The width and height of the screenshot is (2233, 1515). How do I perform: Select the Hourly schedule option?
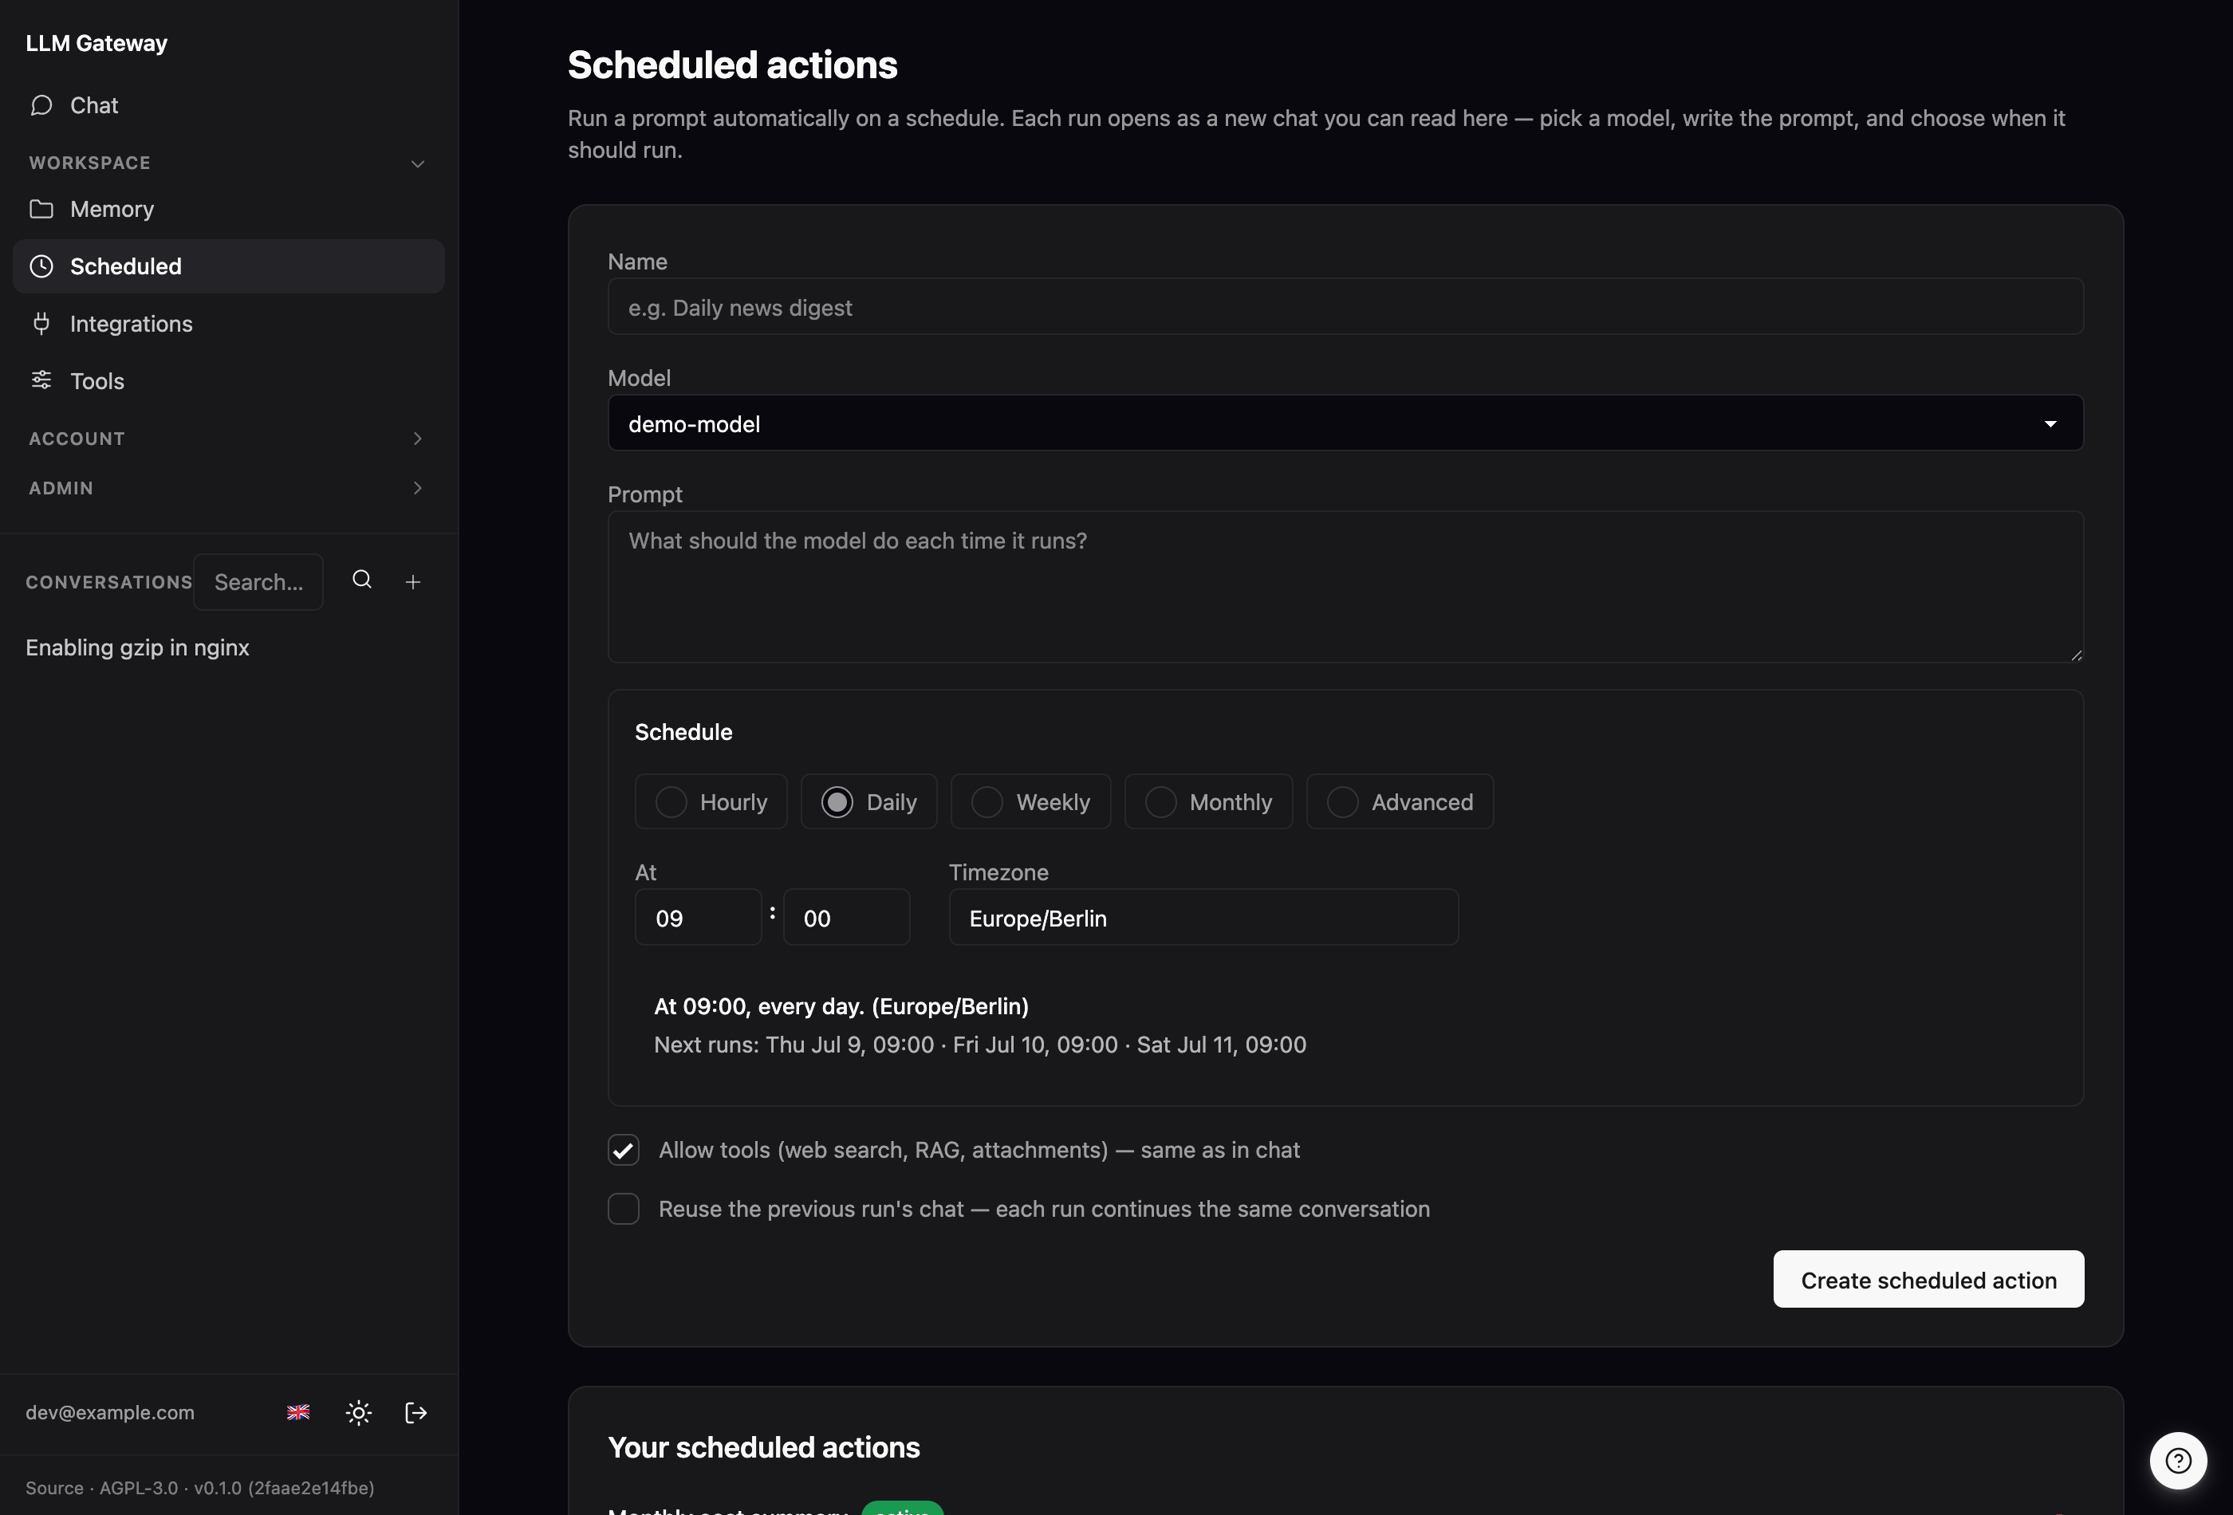tap(711, 802)
